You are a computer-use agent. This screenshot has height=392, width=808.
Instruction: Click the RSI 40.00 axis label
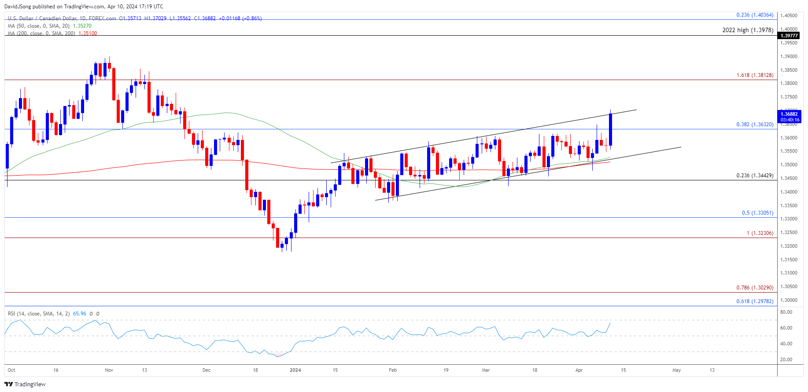786,344
